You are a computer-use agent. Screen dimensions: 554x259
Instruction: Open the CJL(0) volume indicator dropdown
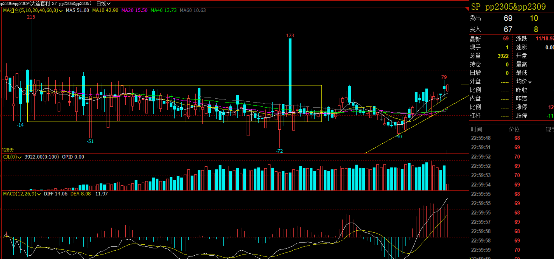(19, 157)
